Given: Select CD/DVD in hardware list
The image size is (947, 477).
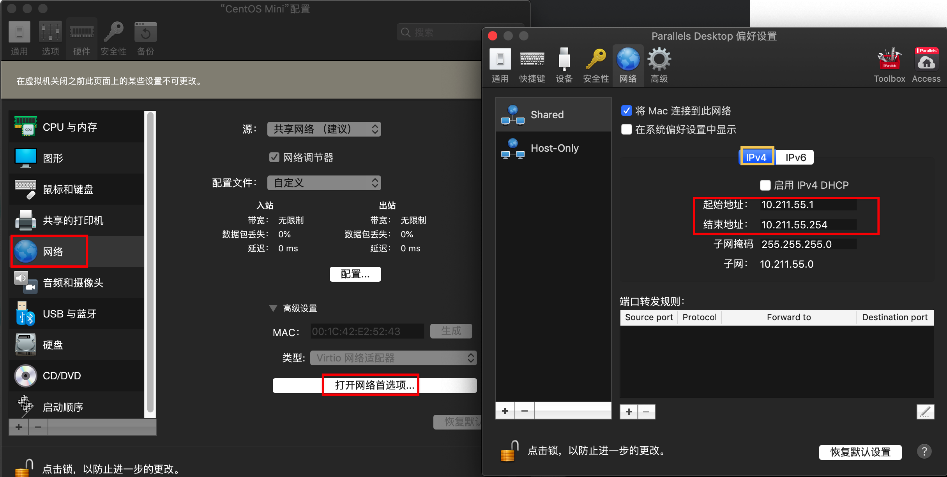Looking at the screenshot, I should 77,376.
